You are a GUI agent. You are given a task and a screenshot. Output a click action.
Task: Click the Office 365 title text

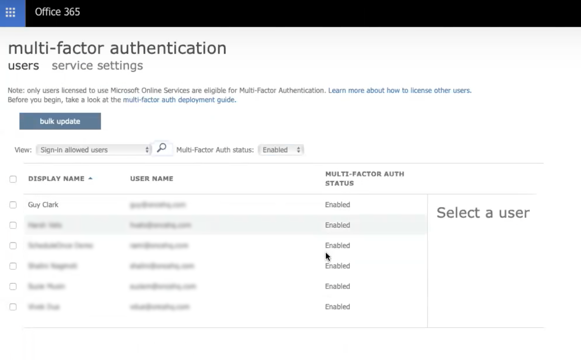[x=57, y=12]
